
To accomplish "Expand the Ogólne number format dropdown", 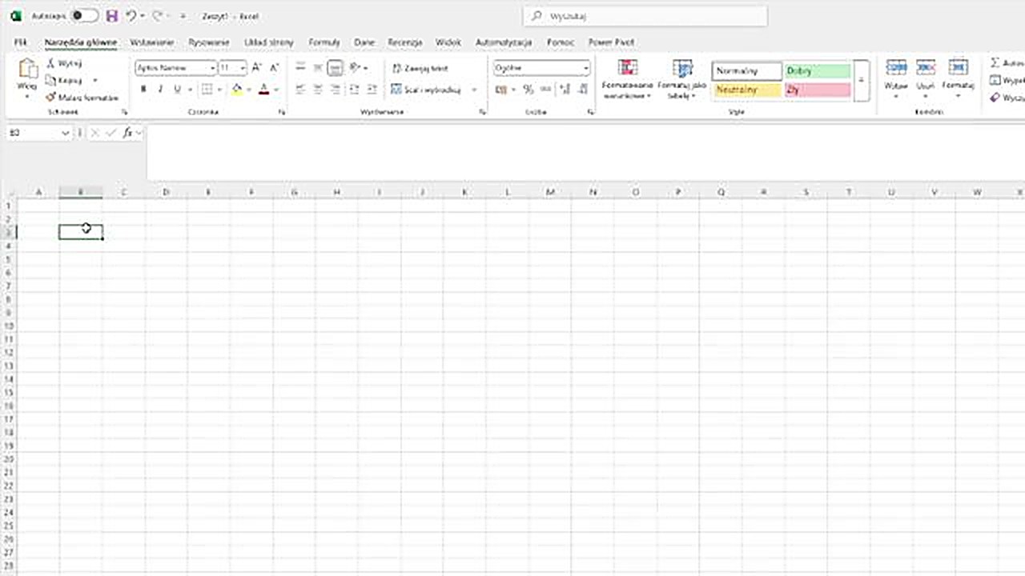I will 585,69.
